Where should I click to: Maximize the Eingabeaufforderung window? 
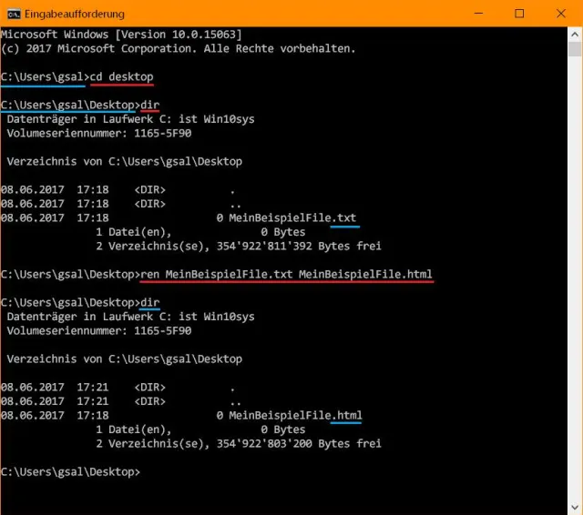520,14
